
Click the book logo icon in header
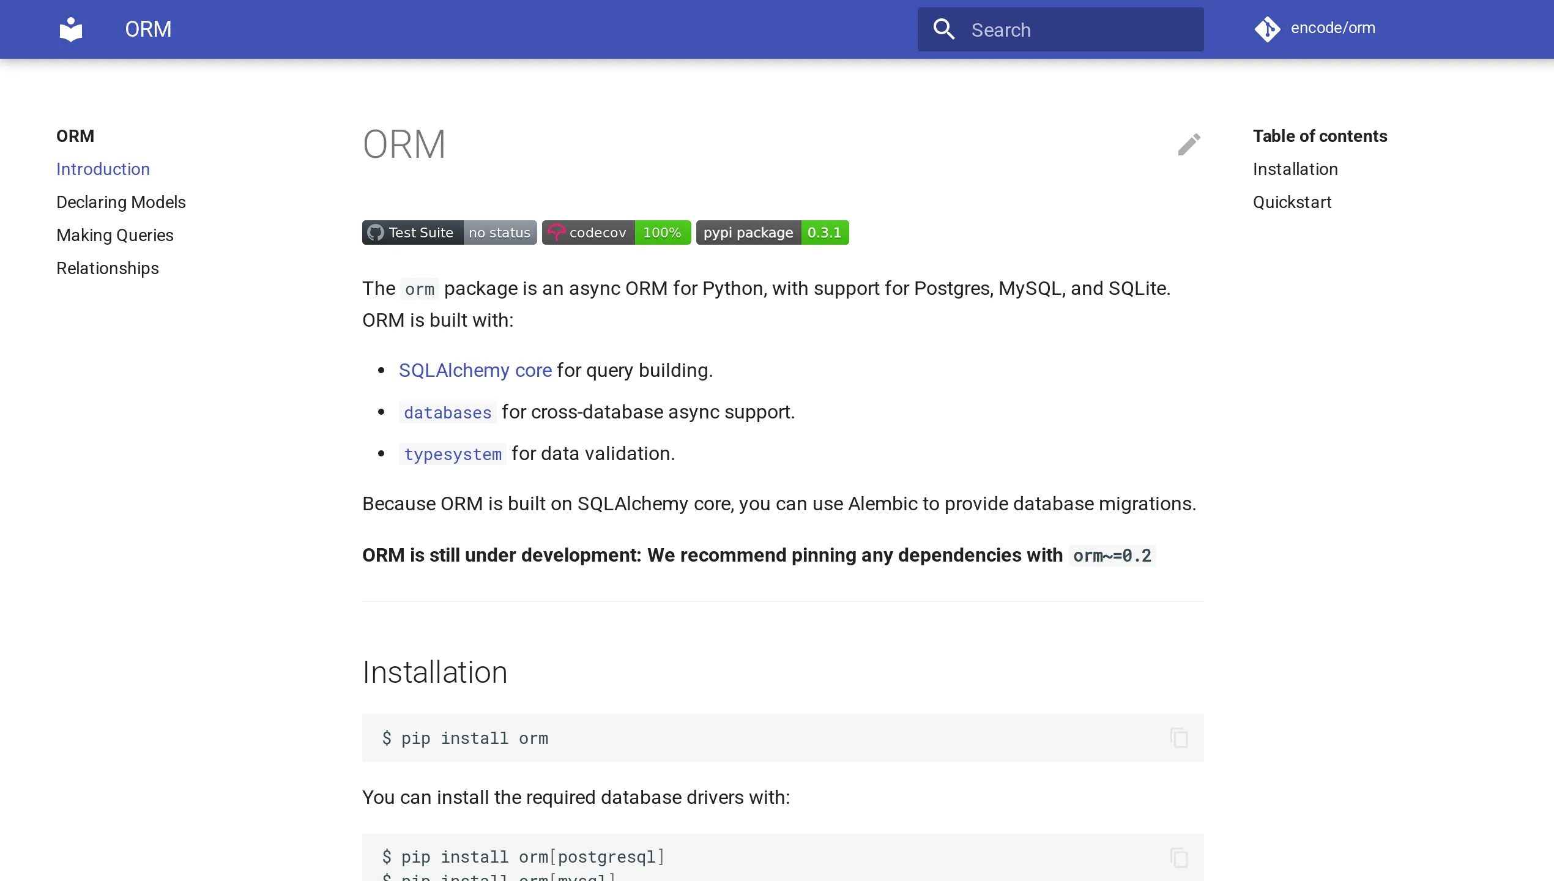point(70,29)
